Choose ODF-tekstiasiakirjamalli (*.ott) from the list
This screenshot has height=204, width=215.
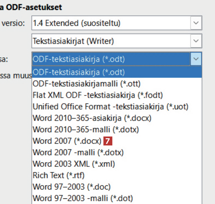click(87, 84)
